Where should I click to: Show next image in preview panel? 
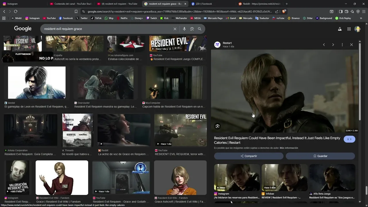coord(333,45)
